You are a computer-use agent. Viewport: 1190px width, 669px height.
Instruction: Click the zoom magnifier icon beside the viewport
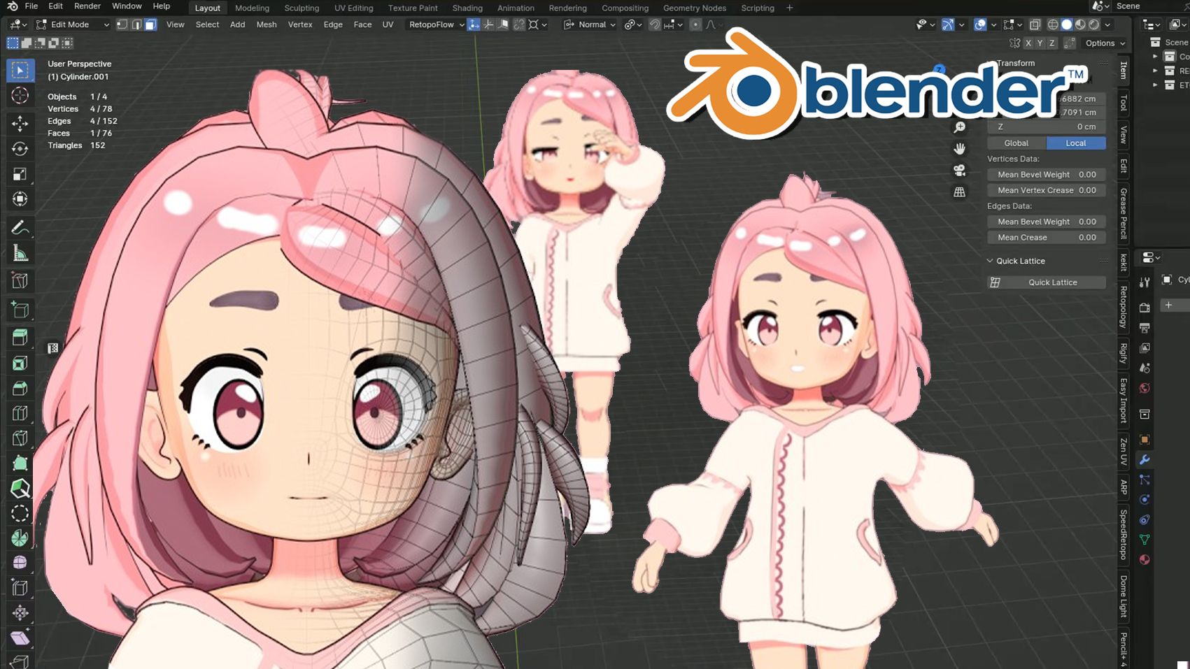pyautogui.click(x=960, y=127)
